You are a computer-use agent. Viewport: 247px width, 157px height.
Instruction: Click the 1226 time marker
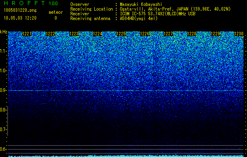click(145, 34)
